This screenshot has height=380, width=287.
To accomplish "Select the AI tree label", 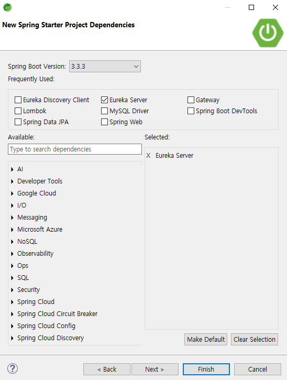I will tap(20, 169).
